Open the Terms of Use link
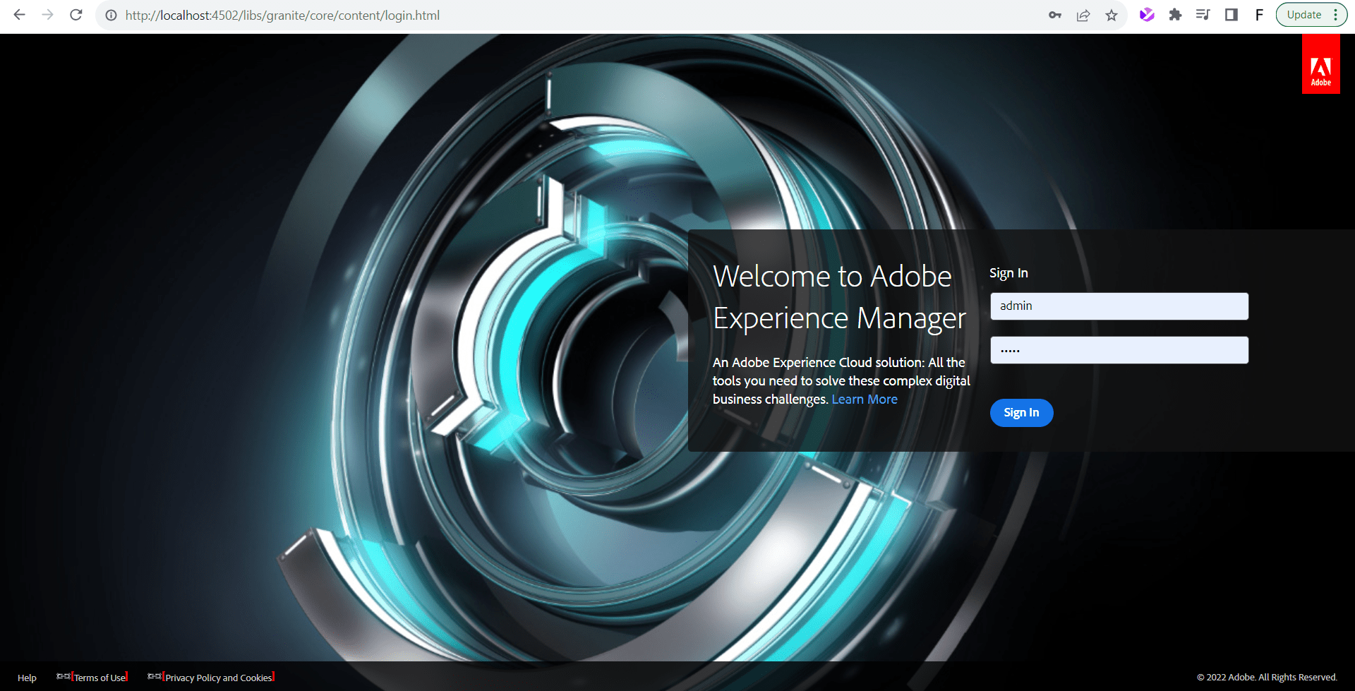 point(100,678)
